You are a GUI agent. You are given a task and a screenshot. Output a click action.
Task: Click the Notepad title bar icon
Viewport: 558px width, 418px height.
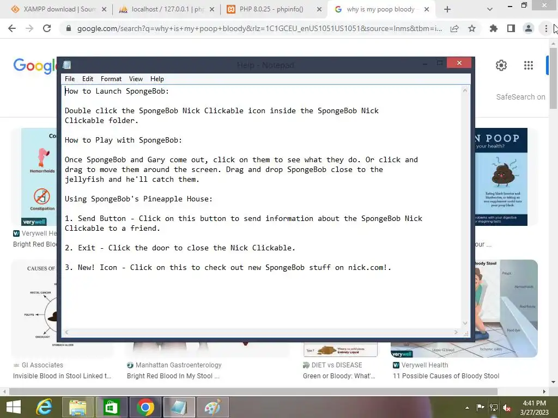click(x=67, y=65)
